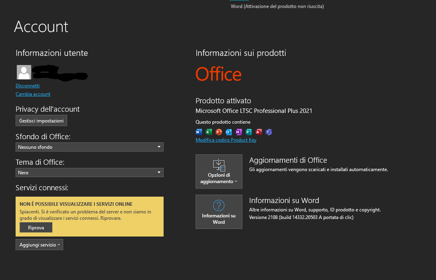Open the Opzioni di aggiornamento menu button

coord(219,172)
